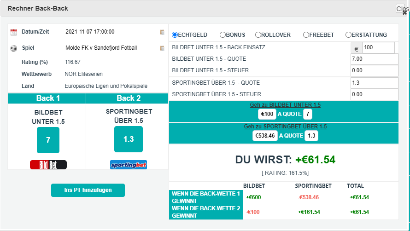Click the Sportingbet bookmaker logo
This screenshot has width=410, height=231.
click(x=129, y=165)
